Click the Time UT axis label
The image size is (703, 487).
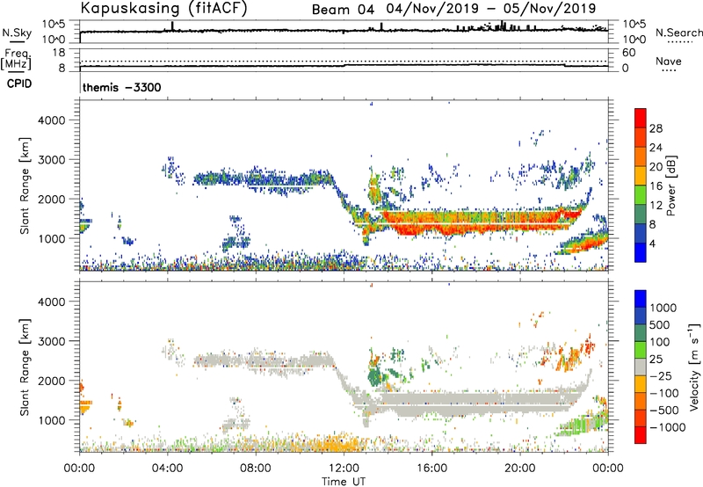(344, 482)
